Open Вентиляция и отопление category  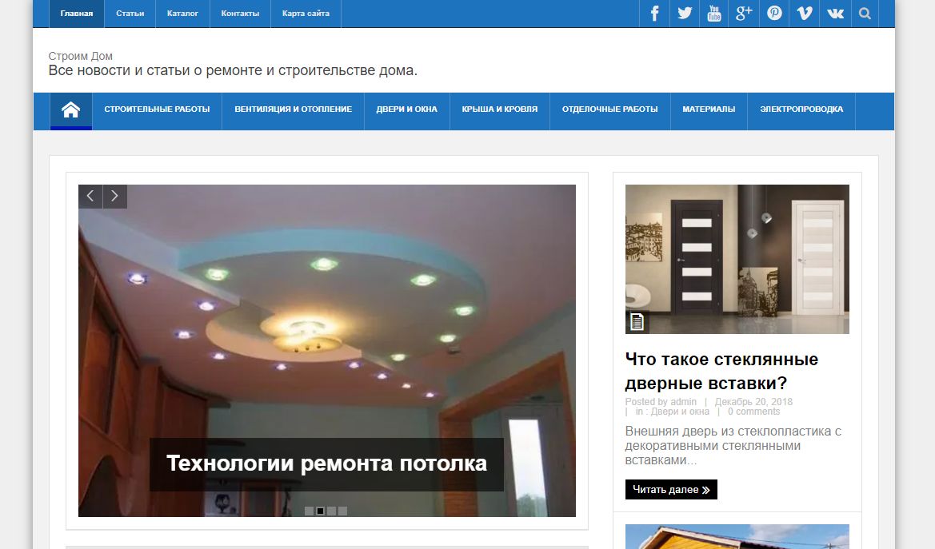click(294, 109)
